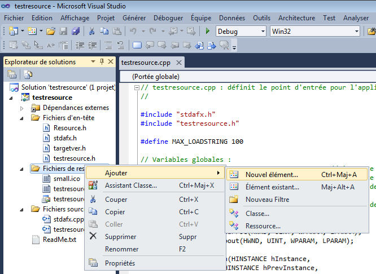Select Assistant Classe... context menu entry
The height and width of the screenshot is (274, 376).
[x=155, y=185]
